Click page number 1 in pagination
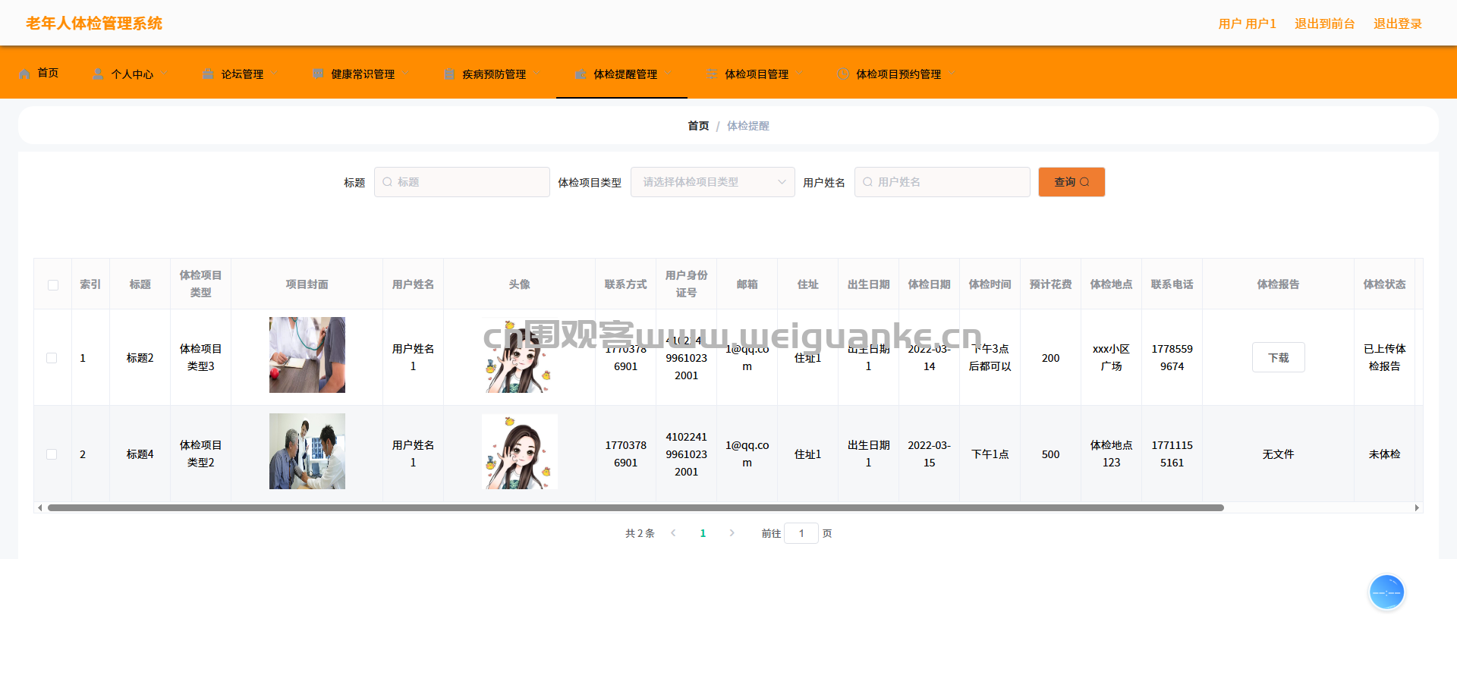 [703, 533]
